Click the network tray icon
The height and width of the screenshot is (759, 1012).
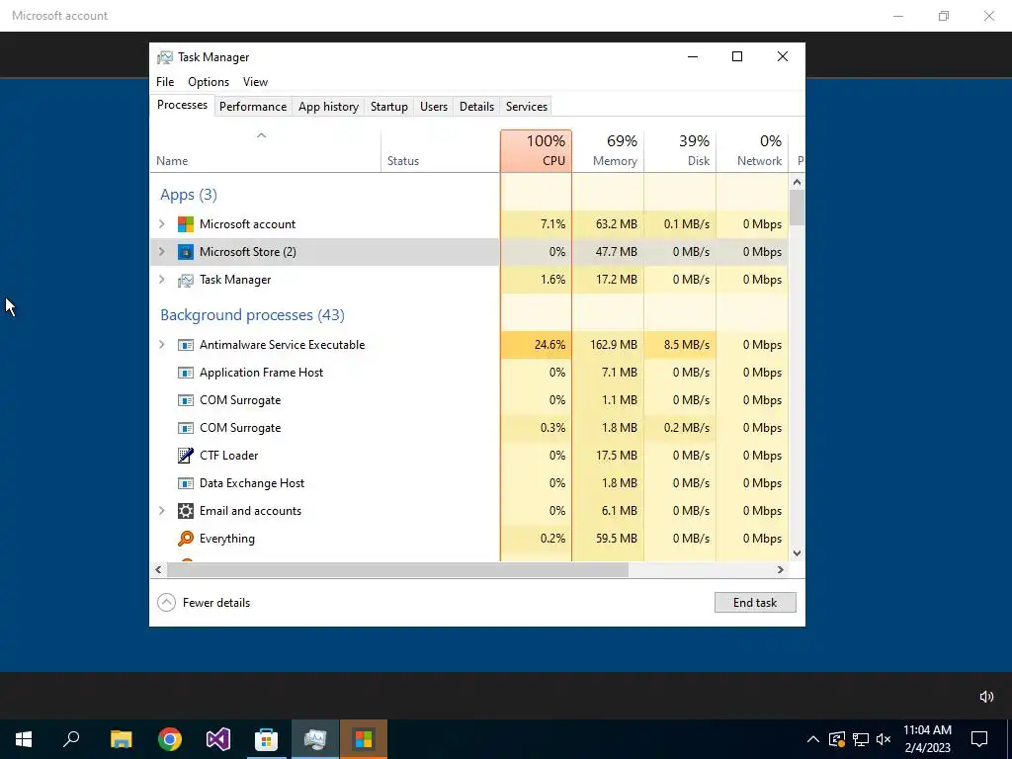tap(861, 739)
